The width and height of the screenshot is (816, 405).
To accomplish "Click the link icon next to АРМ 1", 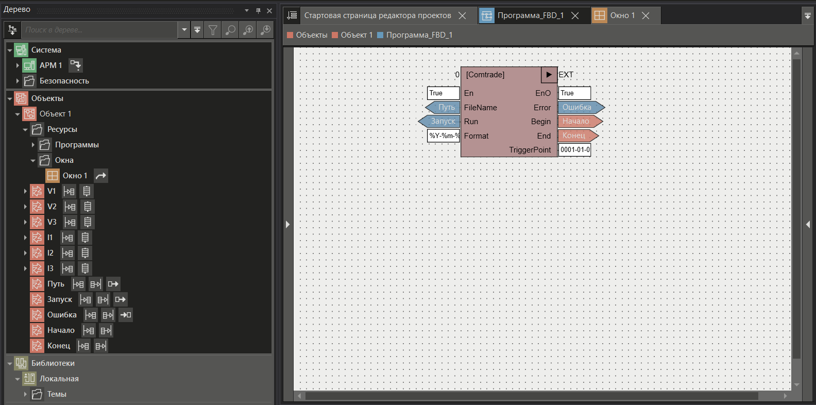I will (76, 65).
